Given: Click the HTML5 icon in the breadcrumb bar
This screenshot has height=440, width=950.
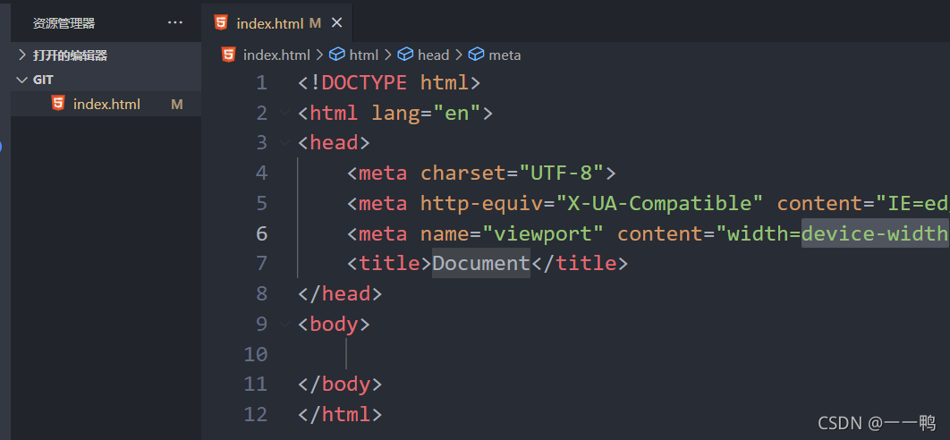Looking at the screenshot, I should (x=228, y=55).
